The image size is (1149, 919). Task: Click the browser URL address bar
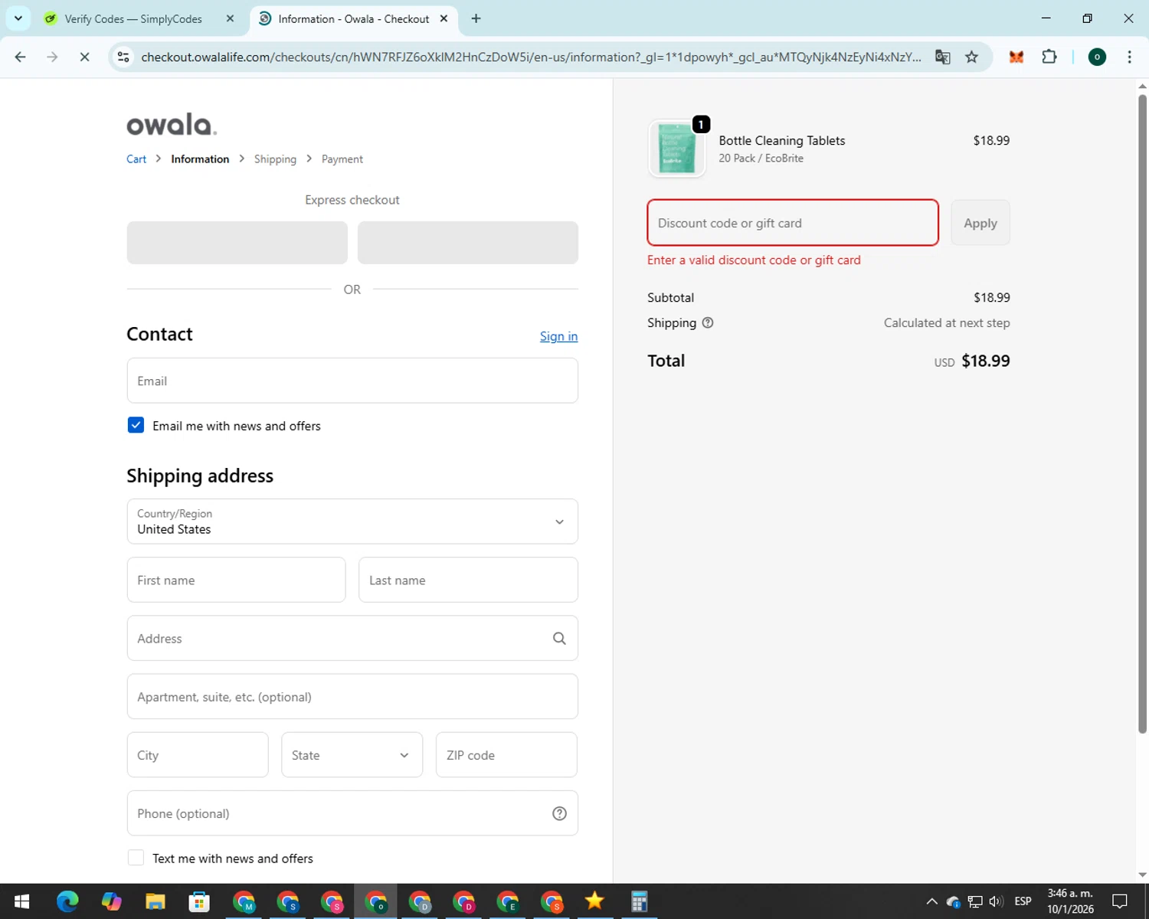[530, 57]
